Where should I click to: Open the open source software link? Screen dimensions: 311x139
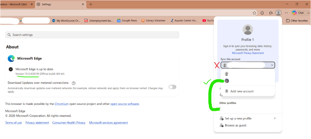[125, 104]
